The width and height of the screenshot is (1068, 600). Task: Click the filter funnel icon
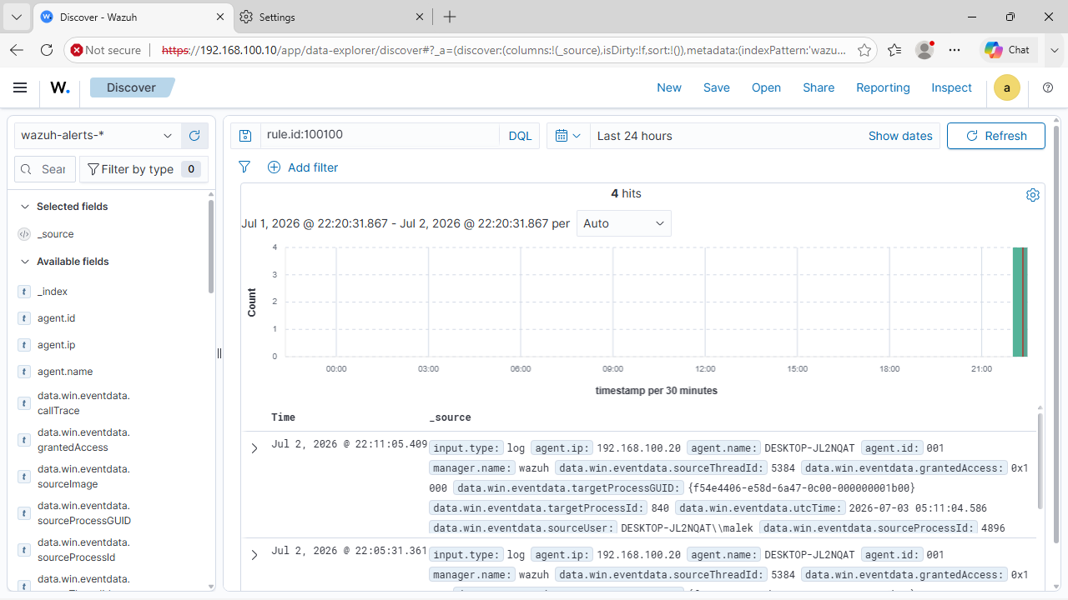pos(244,167)
